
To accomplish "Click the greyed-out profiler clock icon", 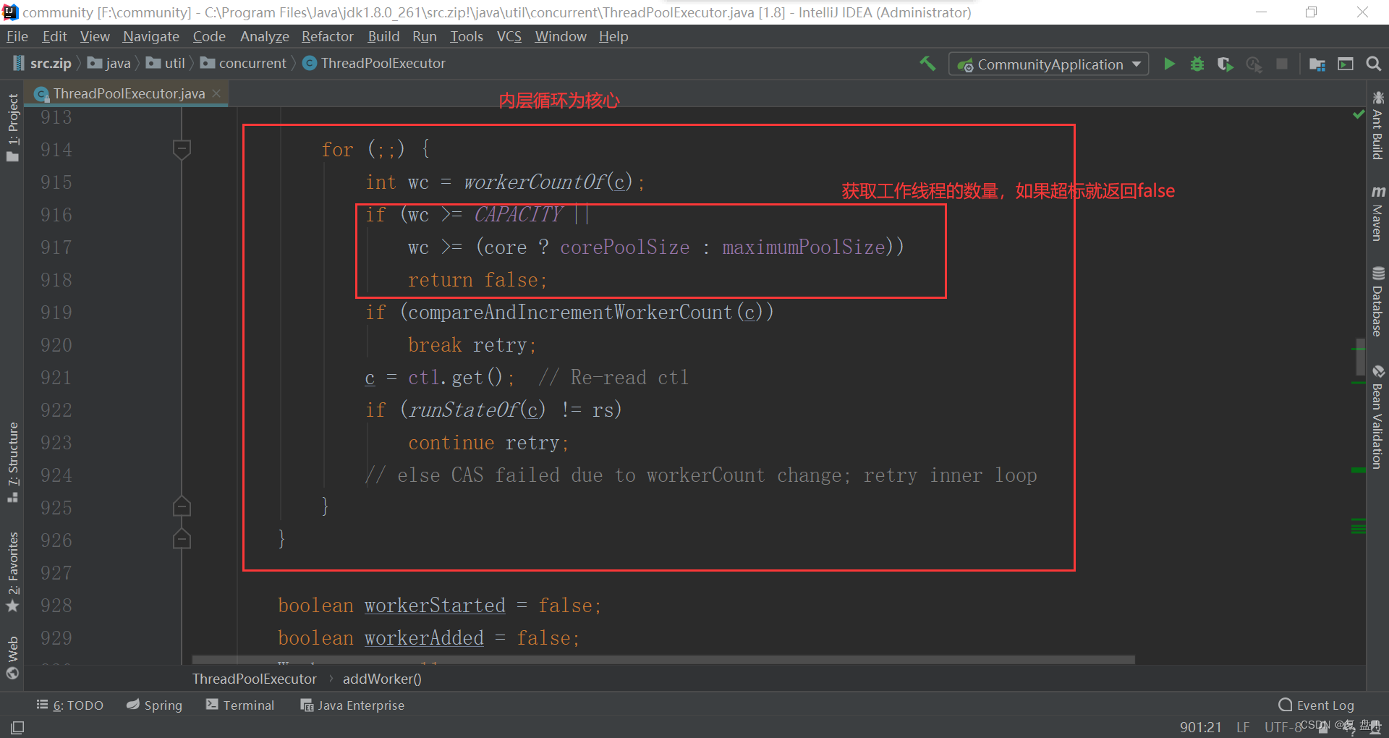I will 1254,64.
